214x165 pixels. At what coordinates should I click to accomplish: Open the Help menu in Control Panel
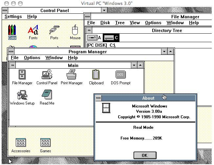(32, 17)
